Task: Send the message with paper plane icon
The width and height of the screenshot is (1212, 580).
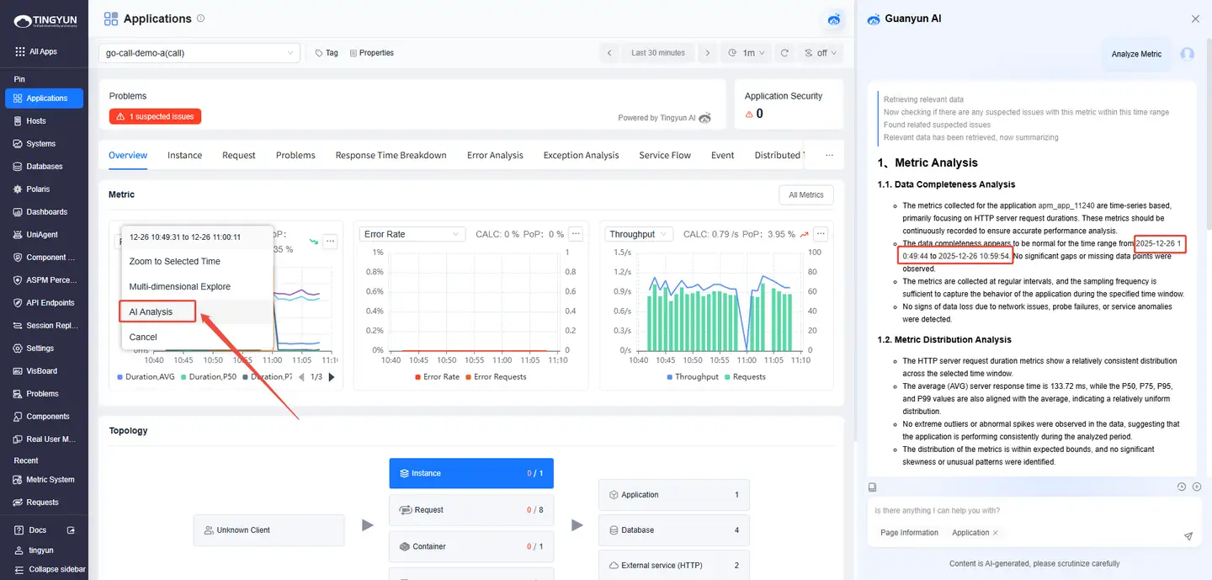Action: tap(1188, 536)
